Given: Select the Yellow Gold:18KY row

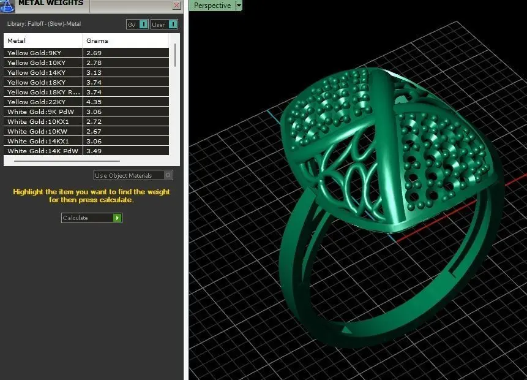Looking at the screenshot, I should (x=86, y=82).
